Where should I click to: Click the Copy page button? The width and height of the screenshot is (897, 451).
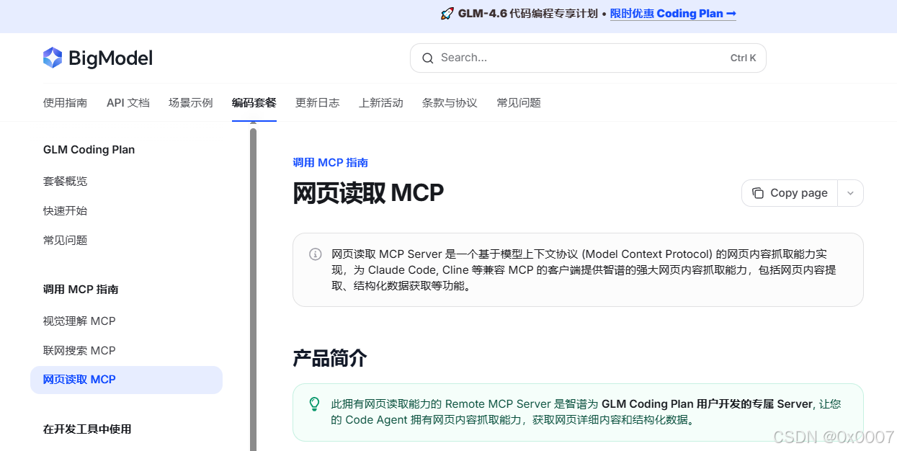[790, 193]
